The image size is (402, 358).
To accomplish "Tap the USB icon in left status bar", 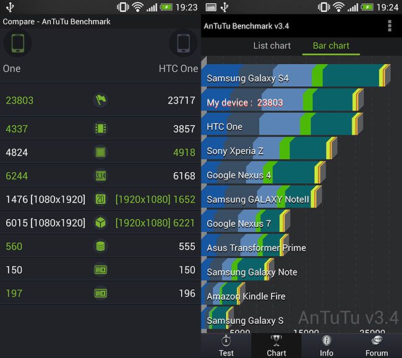I will [10, 7].
